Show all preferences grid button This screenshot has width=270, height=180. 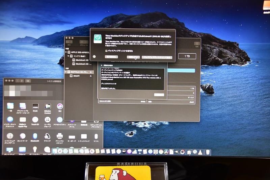pos(28,81)
